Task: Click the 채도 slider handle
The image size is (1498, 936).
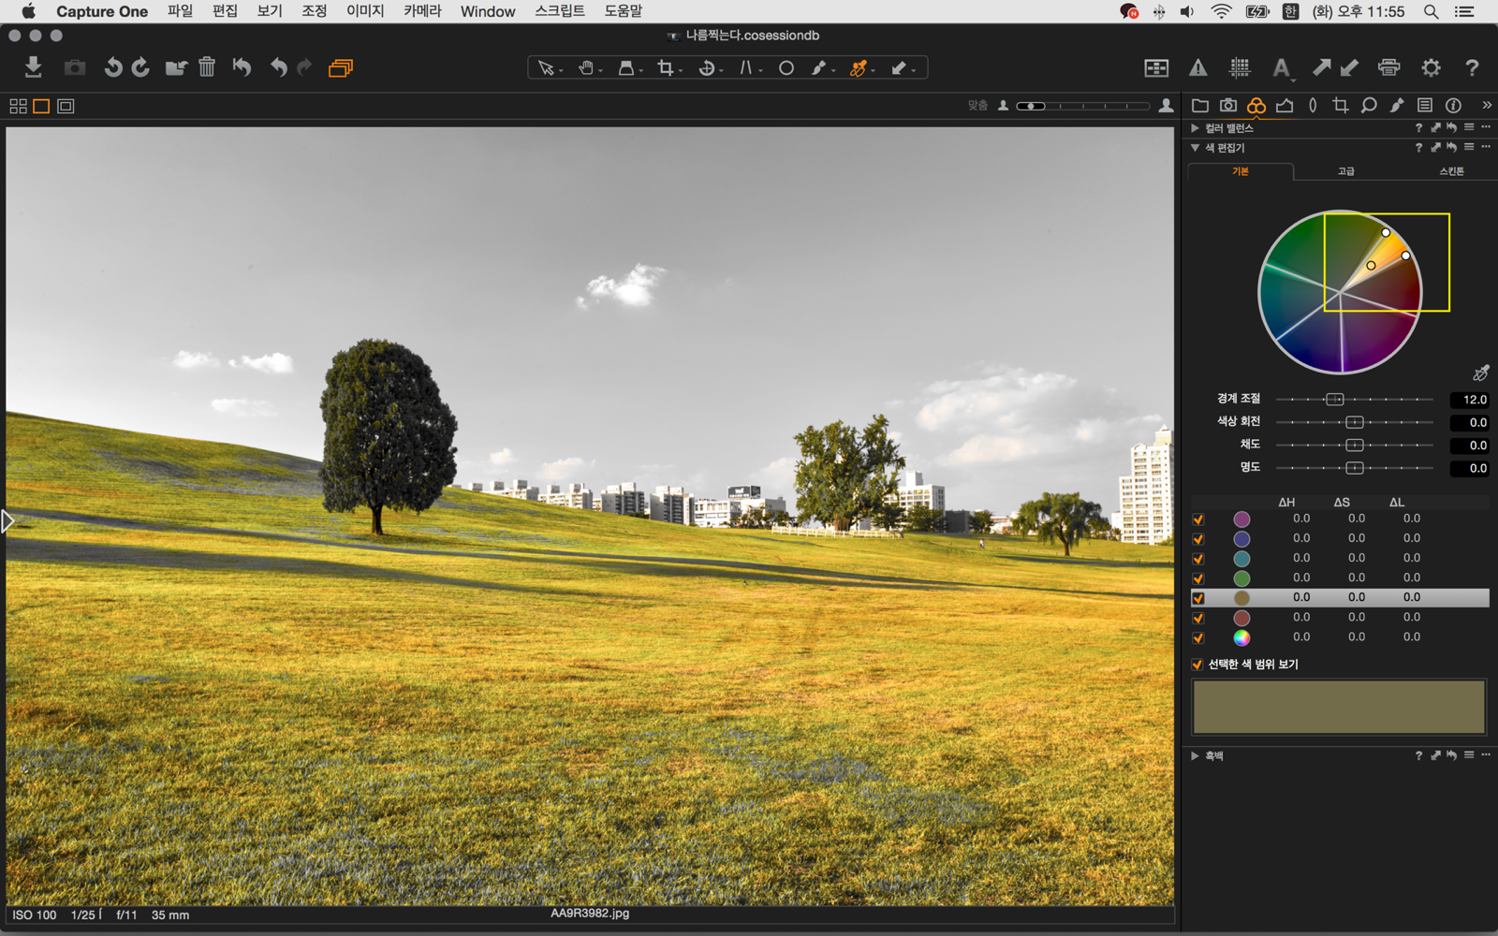Action: (1354, 446)
